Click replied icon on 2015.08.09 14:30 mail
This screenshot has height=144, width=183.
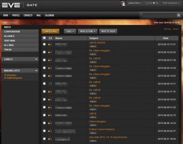tap(50, 68)
